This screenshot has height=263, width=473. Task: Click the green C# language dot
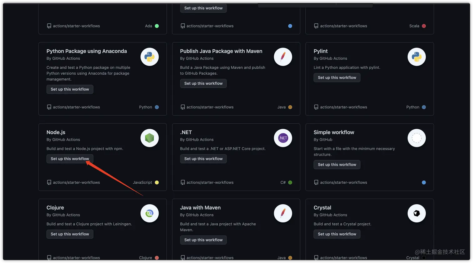click(x=290, y=182)
